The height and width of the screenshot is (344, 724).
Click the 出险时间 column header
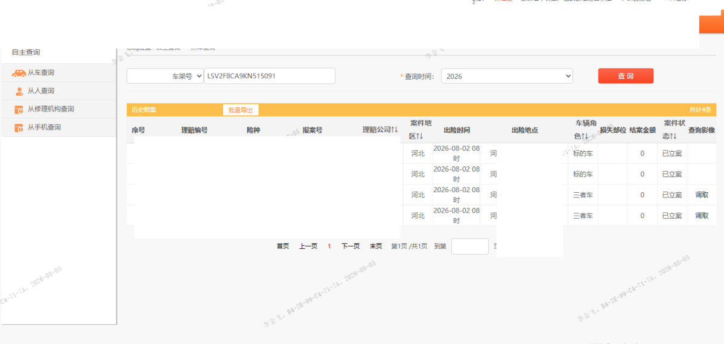[x=457, y=130]
